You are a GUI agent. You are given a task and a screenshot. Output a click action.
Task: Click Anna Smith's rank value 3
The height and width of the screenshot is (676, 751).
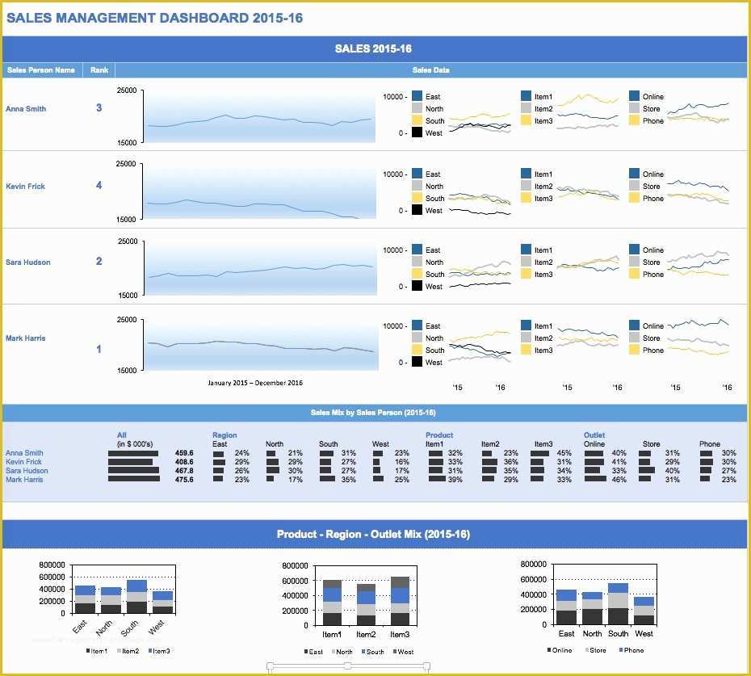pos(99,107)
